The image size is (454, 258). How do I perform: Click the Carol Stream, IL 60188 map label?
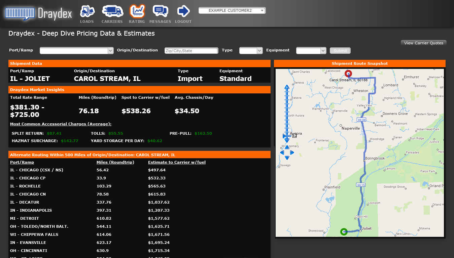click(x=348, y=80)
